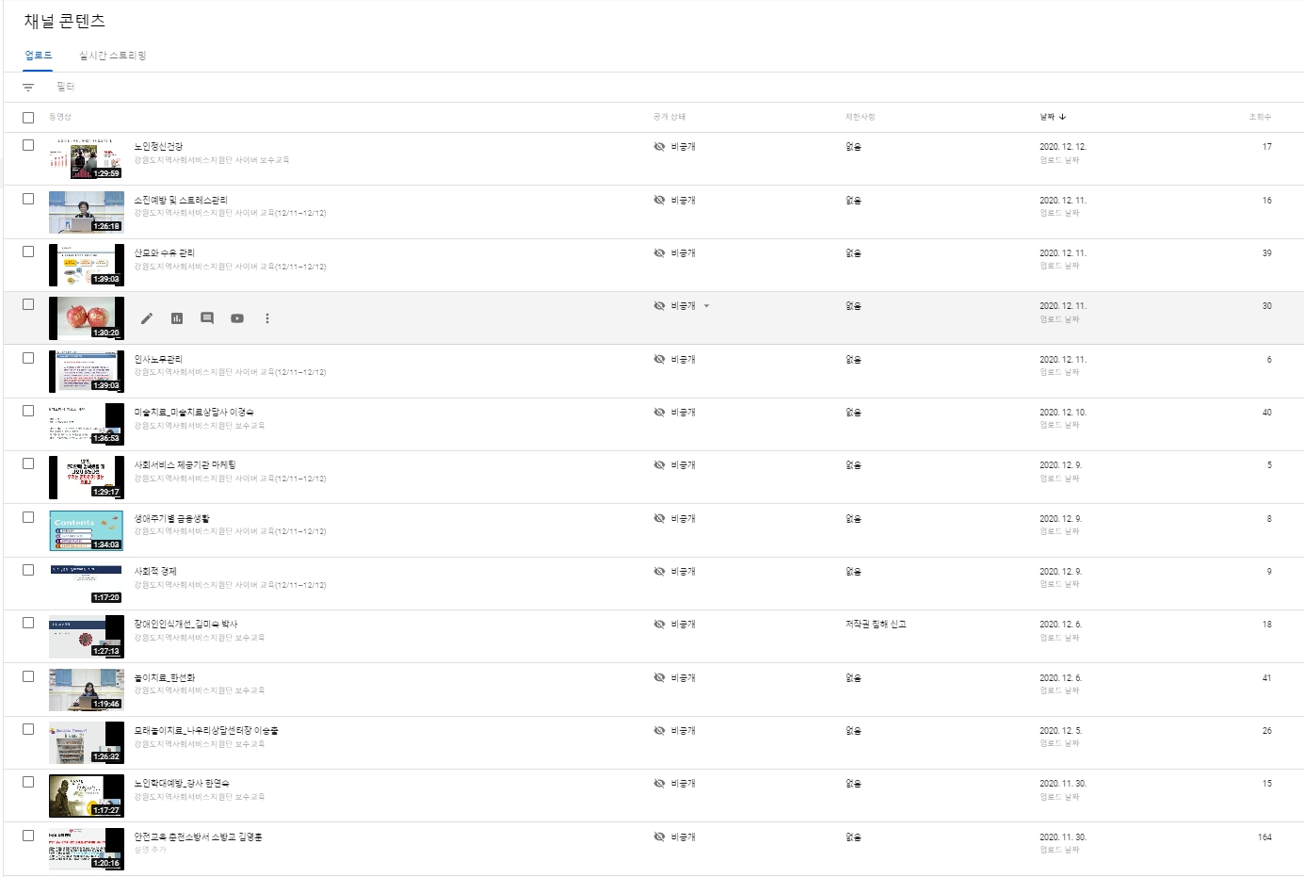Check the box for 인사노무관리 video
The height and width of the screenshot is (877, 1304).
pos(28,358)
